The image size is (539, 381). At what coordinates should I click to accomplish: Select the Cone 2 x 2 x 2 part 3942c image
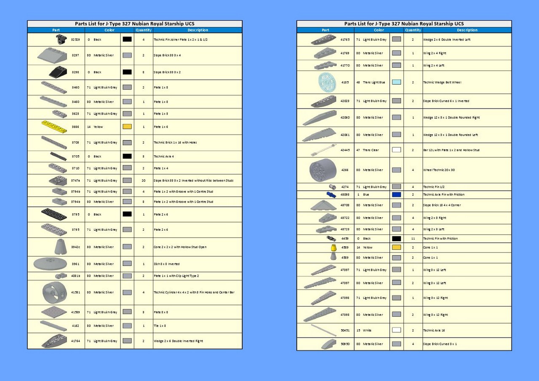click(x=61, y=247)
